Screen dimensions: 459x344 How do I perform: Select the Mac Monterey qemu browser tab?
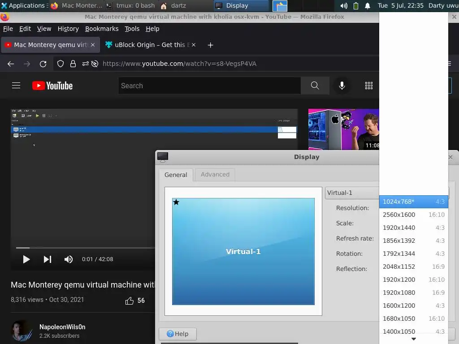tap(50, 45)
